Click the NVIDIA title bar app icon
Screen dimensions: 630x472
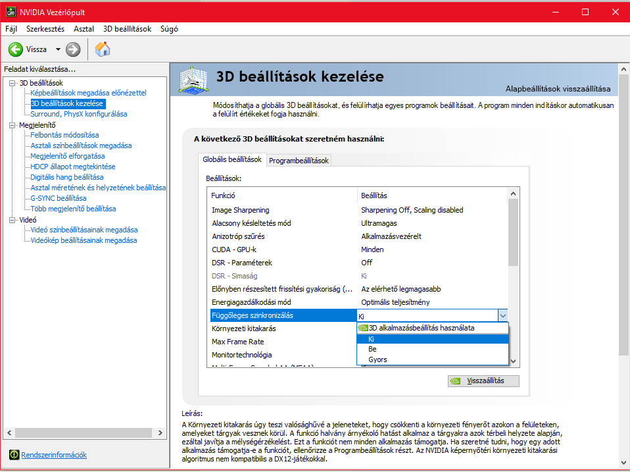click(11, 12)
